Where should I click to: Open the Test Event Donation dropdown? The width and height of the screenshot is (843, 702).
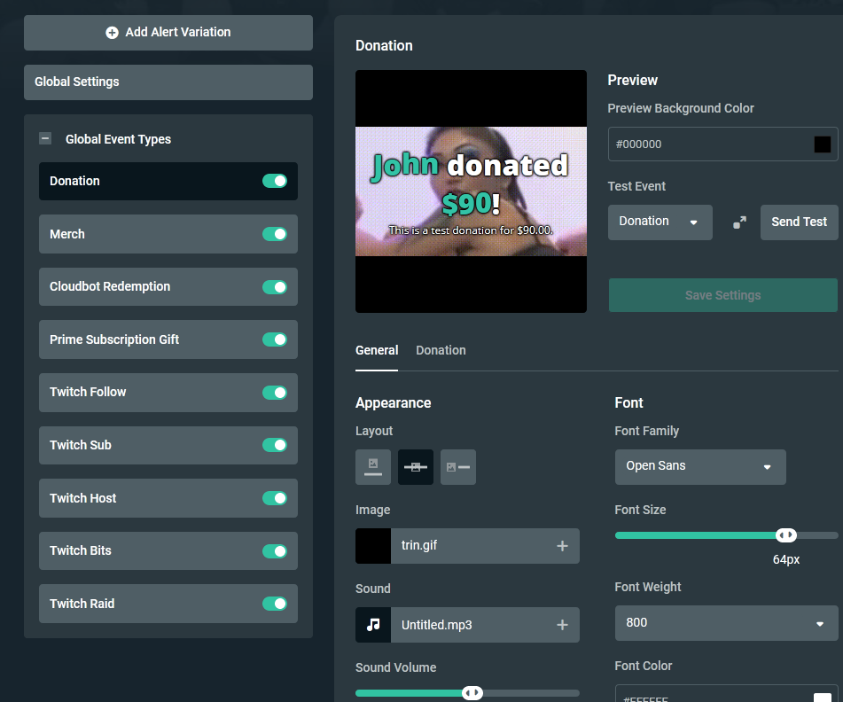tap(660, 222)
